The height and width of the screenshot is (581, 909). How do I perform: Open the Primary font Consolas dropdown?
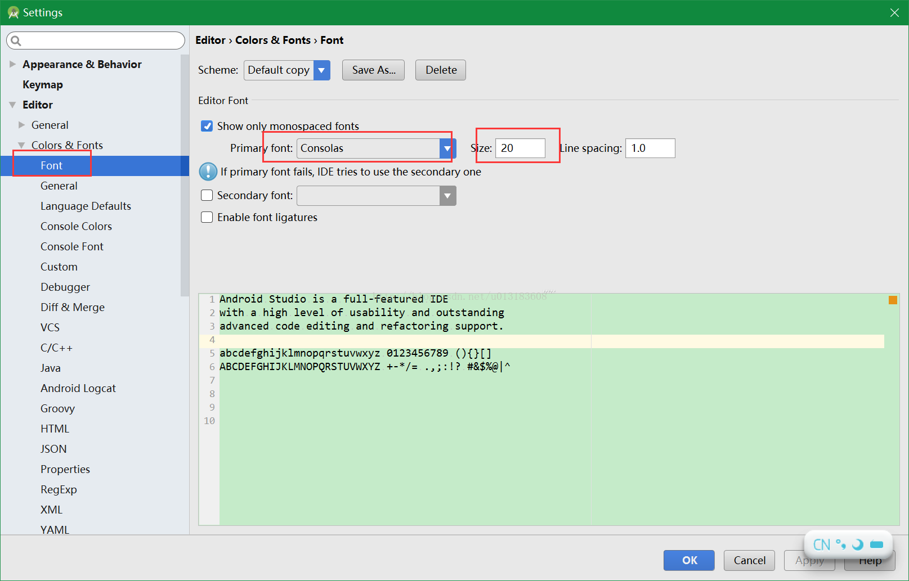(447, 148)
